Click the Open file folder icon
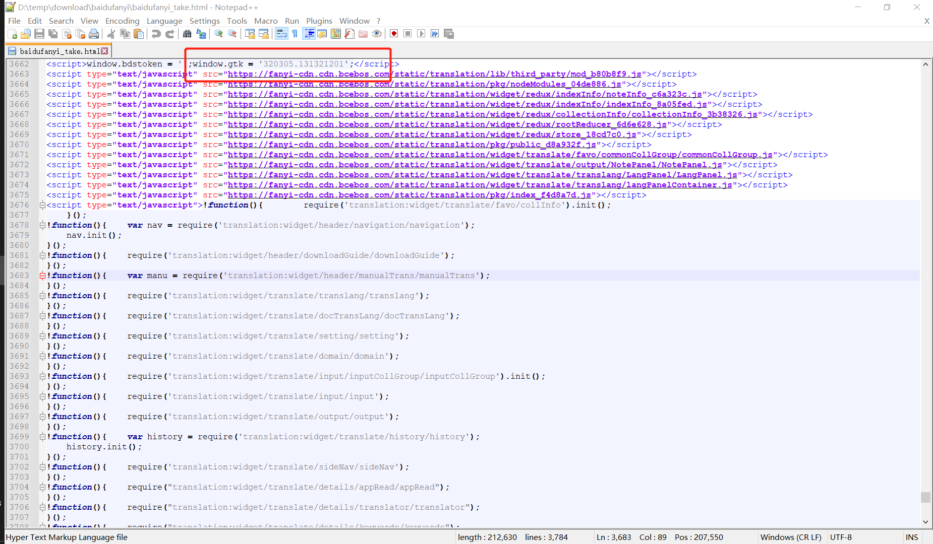This screenshot has height=544, width=933. pyautogui.click(x=26, y=34)
